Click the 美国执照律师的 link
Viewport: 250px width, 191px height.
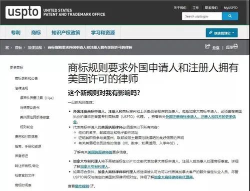point(100,152)
